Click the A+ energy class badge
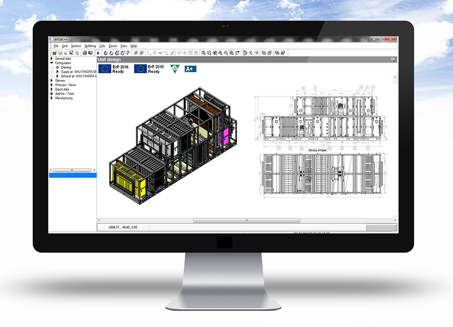 point(190,68)
